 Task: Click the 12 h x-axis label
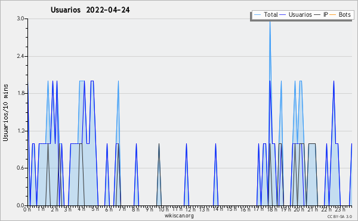[190, 209]
